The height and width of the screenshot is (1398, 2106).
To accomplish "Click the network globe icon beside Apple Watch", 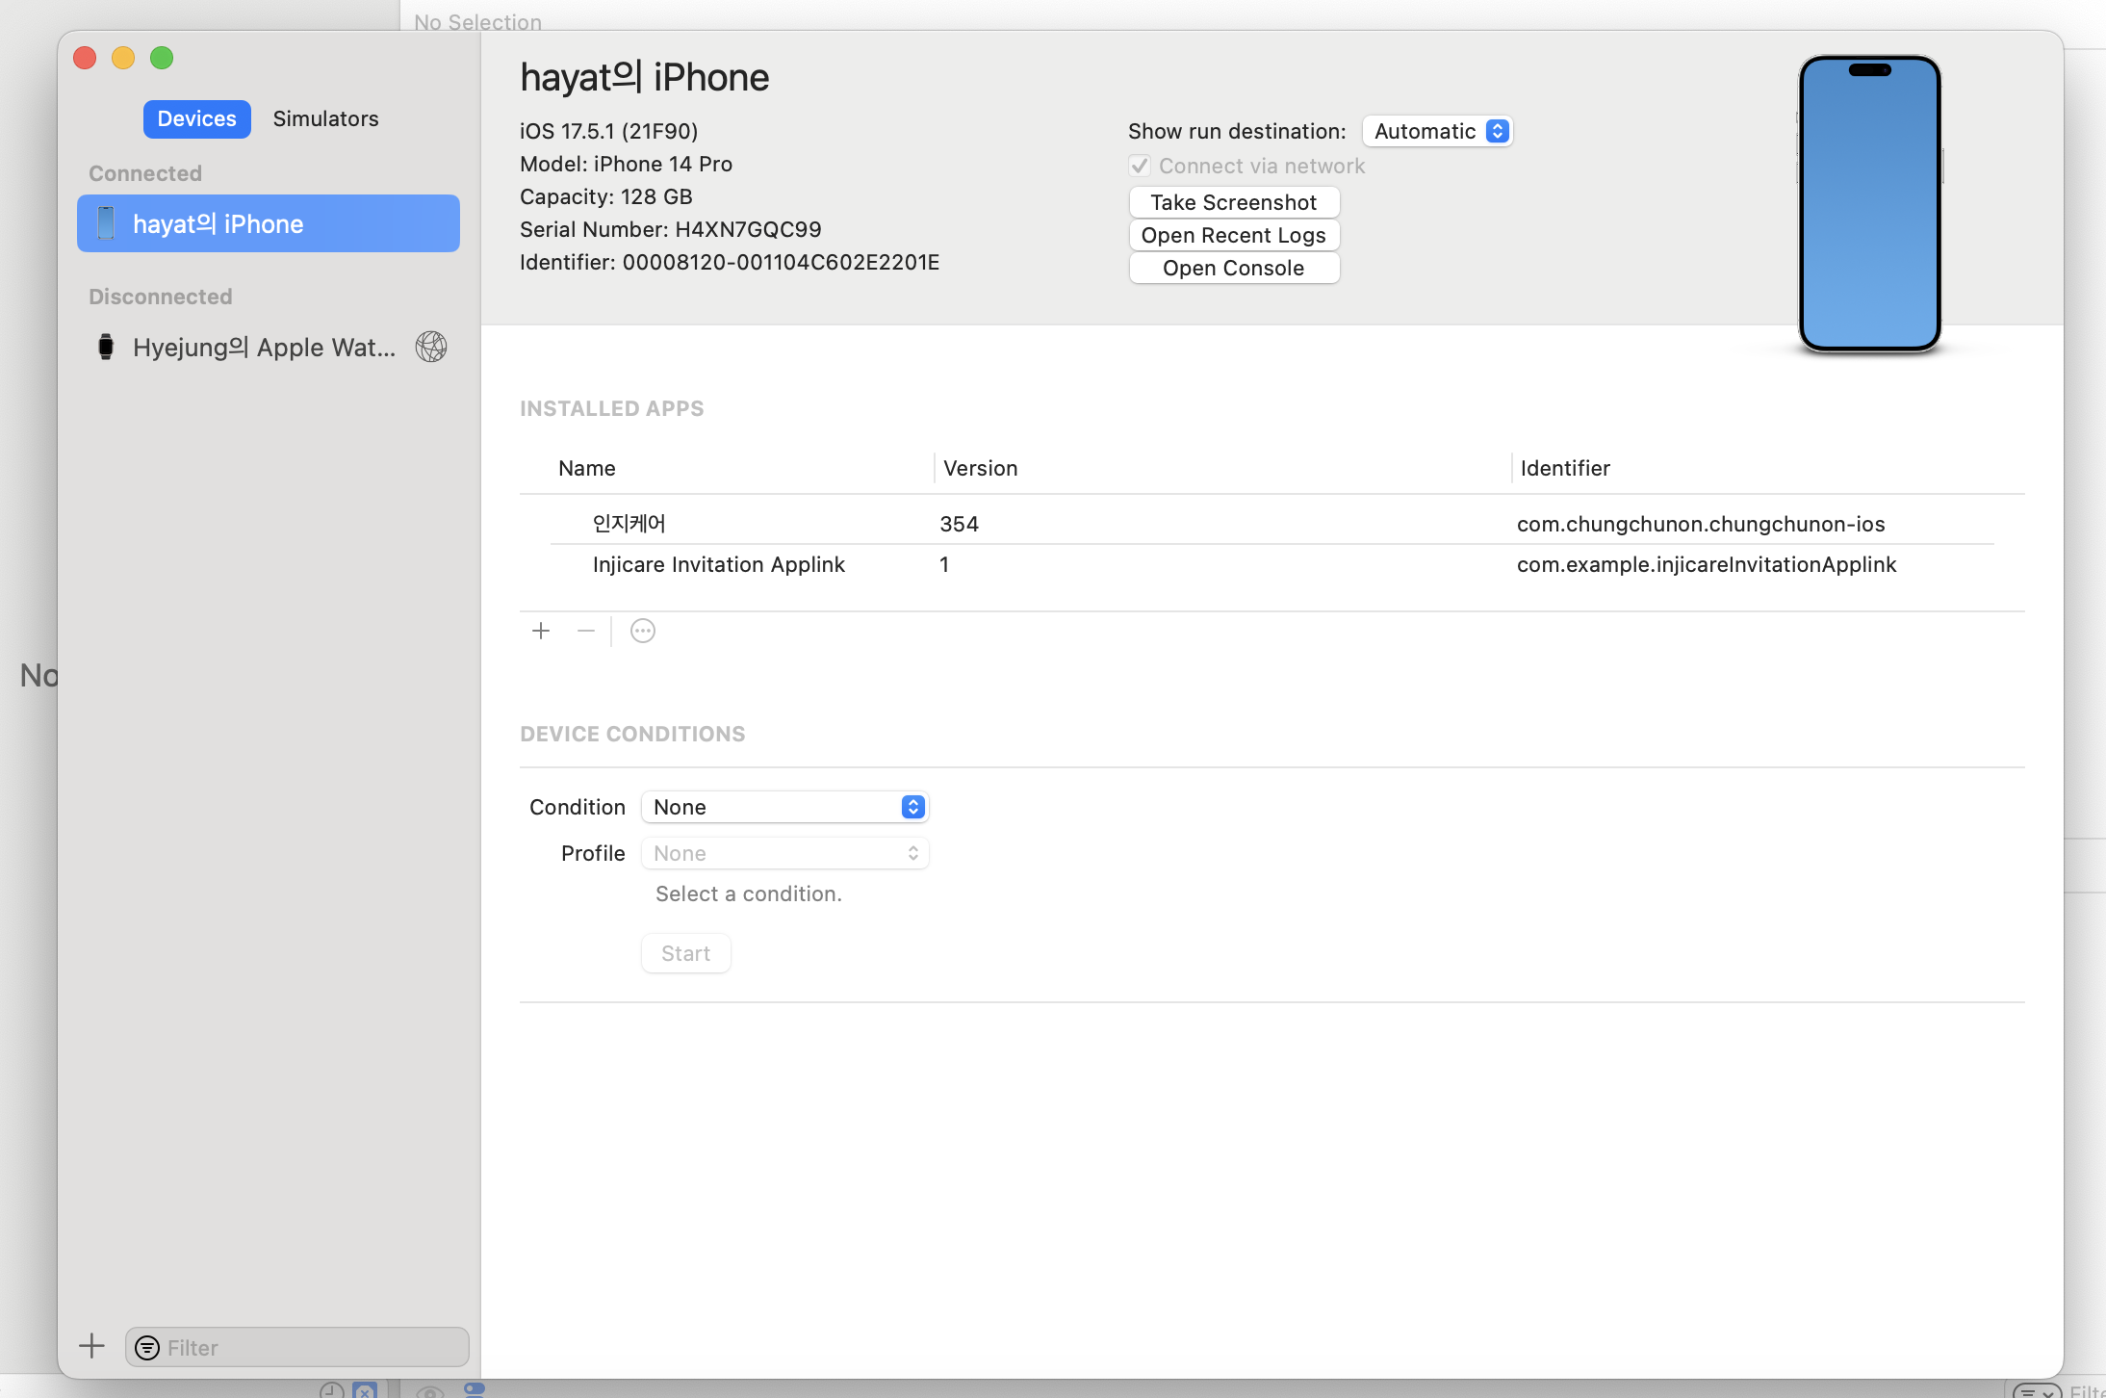I will point(431,347).
